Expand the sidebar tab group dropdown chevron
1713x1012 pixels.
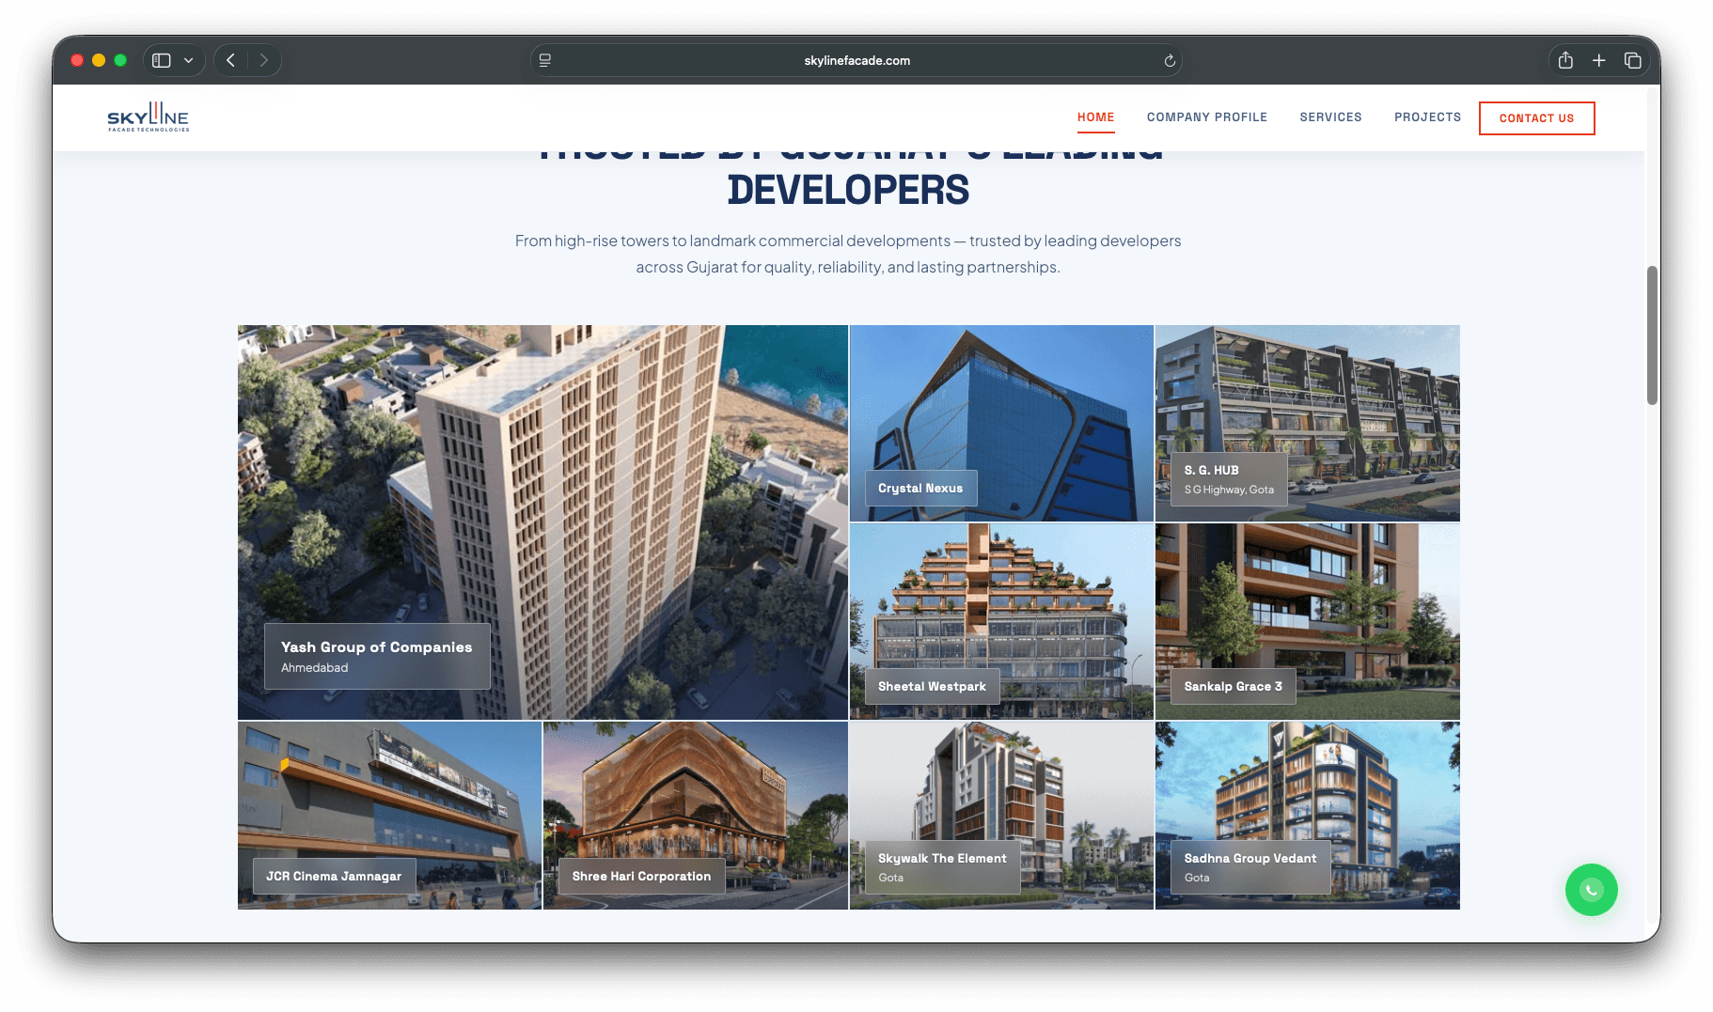(188, 60)
